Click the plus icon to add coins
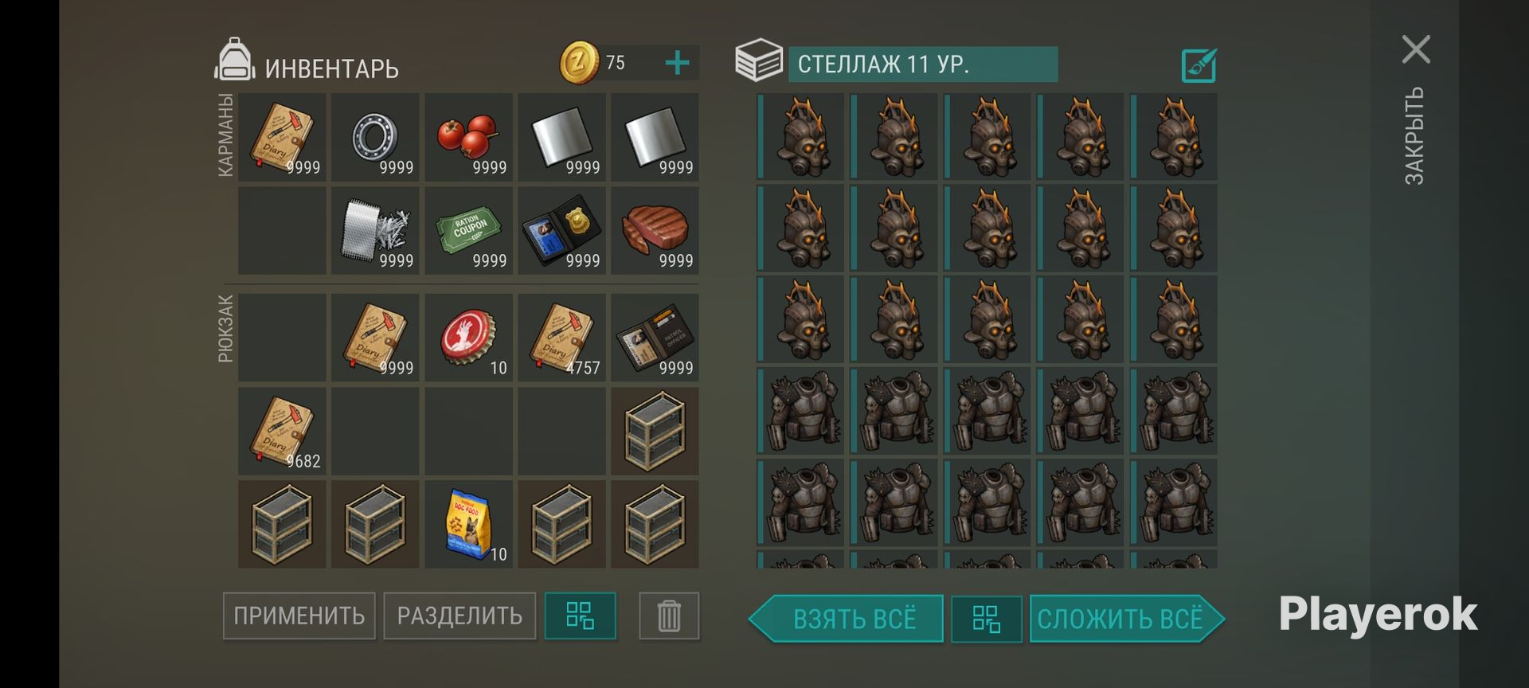Image resolution: width=1529 pixels, height=688 pixels. (x=677, y=63)
